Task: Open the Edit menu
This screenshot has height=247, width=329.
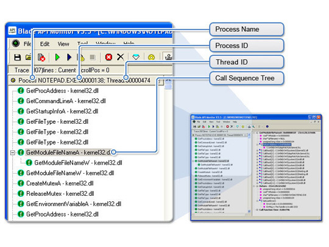Action: [x=44, y=44]
